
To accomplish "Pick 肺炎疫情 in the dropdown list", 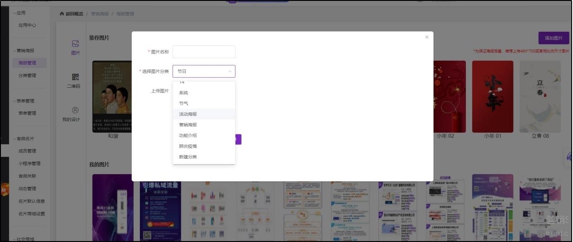I will coord(188,146).
